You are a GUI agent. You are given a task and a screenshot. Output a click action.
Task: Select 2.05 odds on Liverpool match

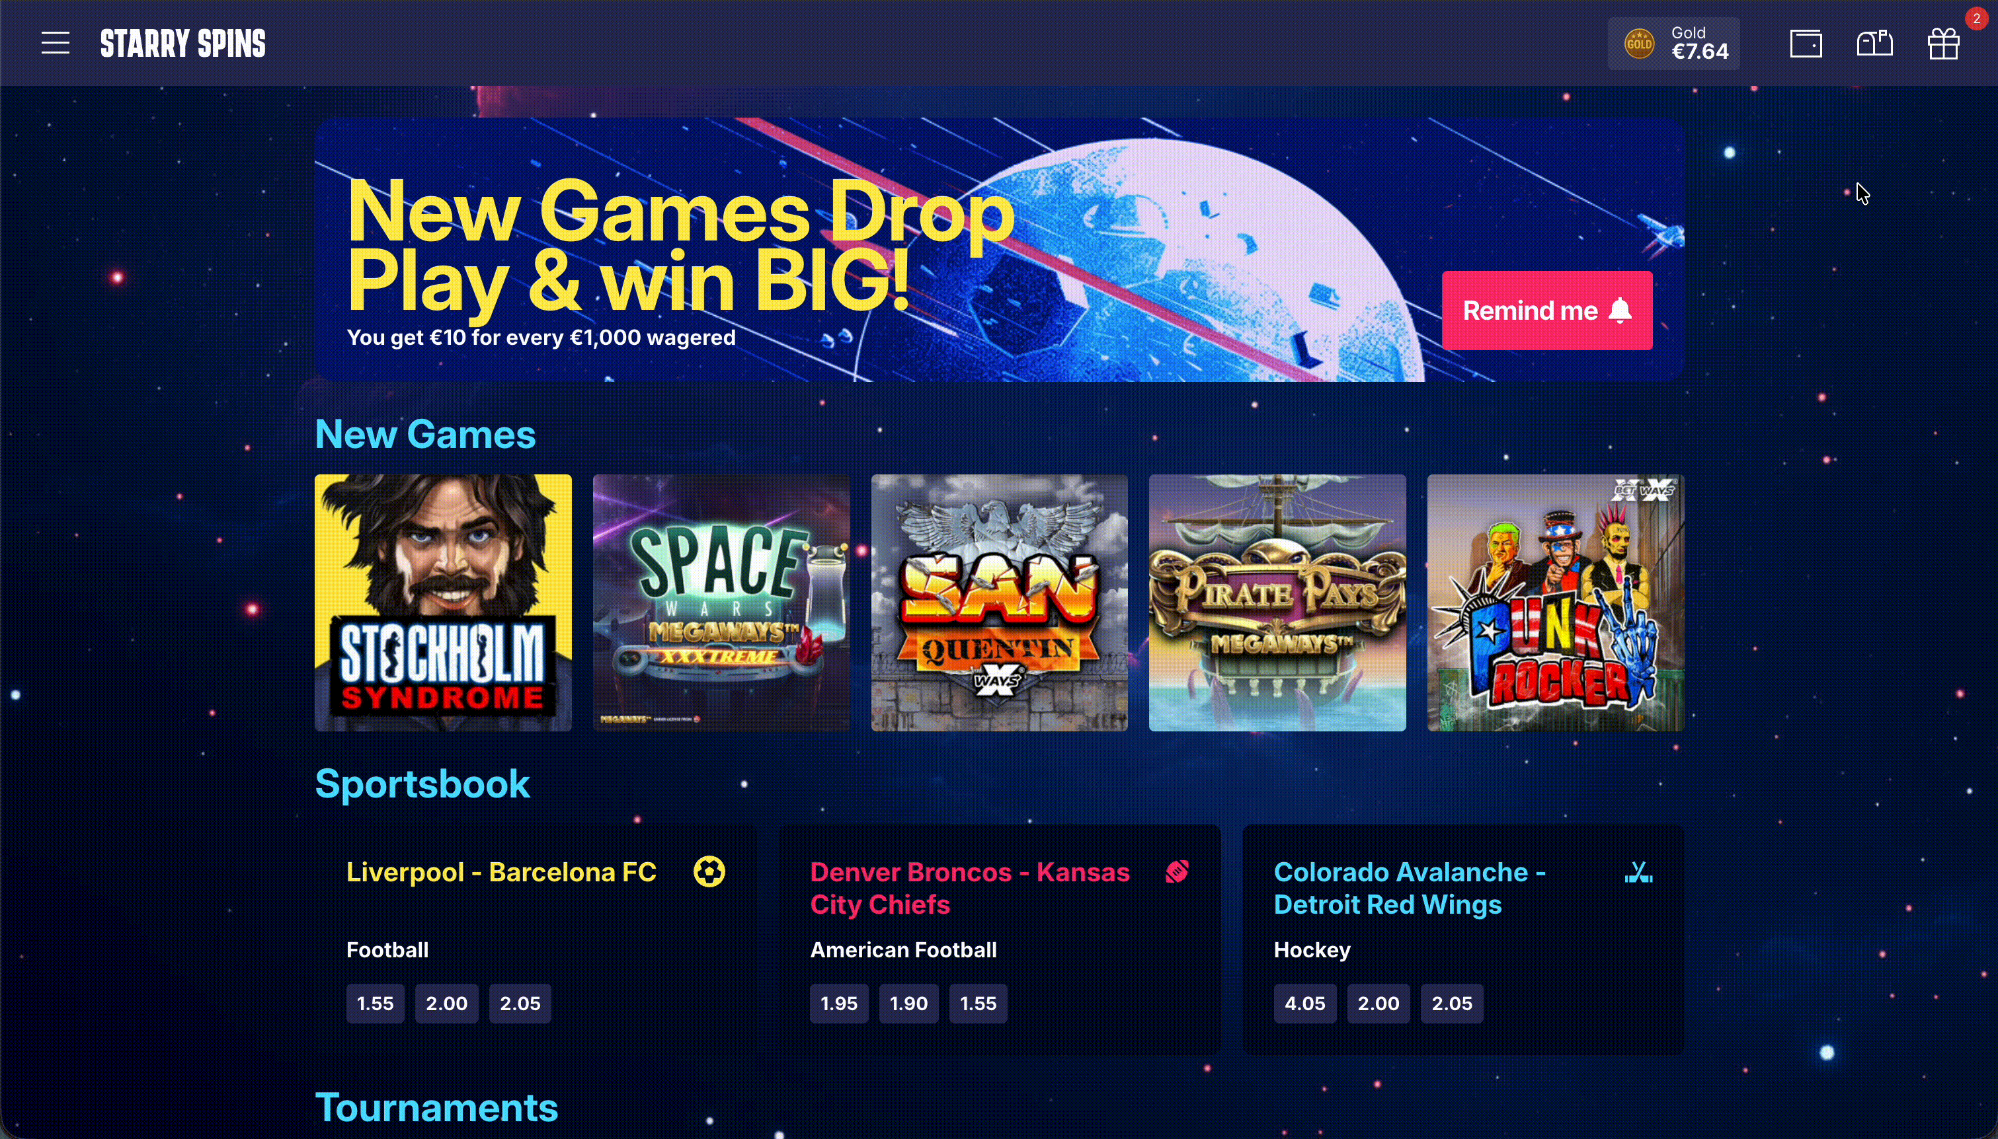tap(520, 1003)
